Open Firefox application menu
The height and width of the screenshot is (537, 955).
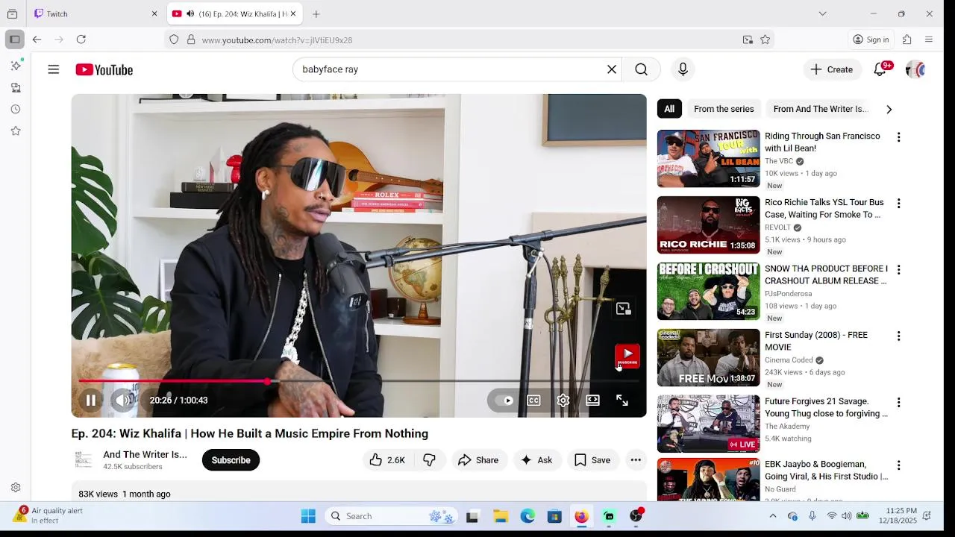tap(929, 40)
